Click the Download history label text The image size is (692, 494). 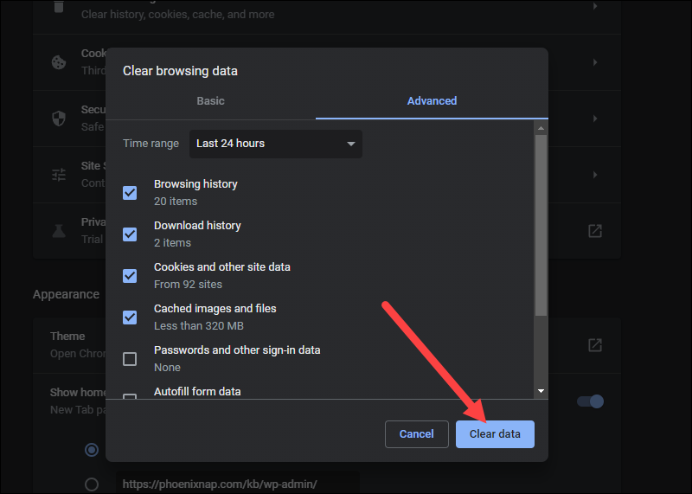pos(197,226)
